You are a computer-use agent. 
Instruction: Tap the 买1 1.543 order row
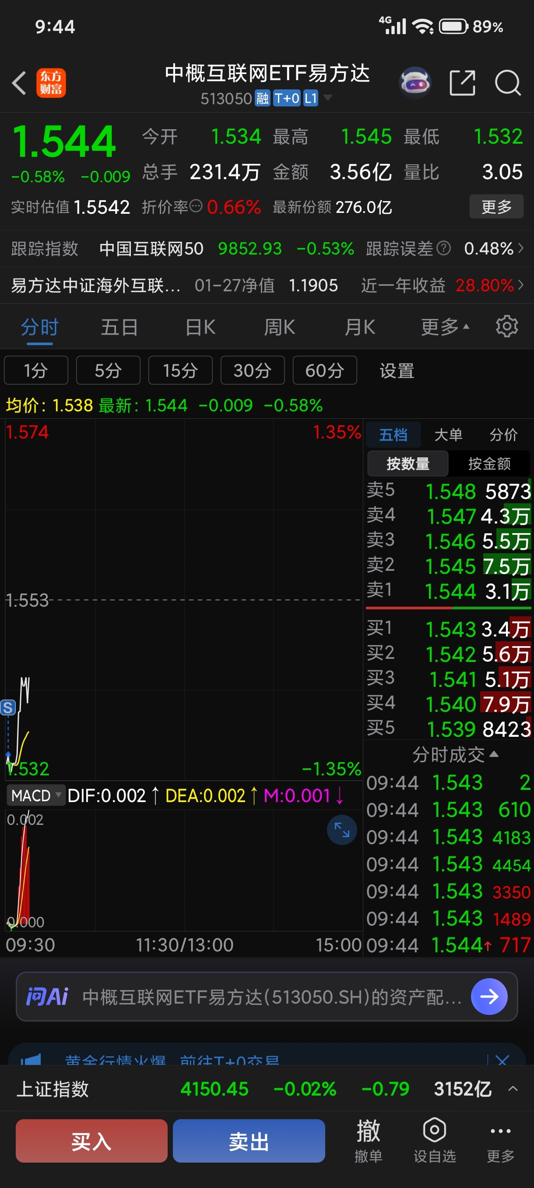(x=449, y=629)
